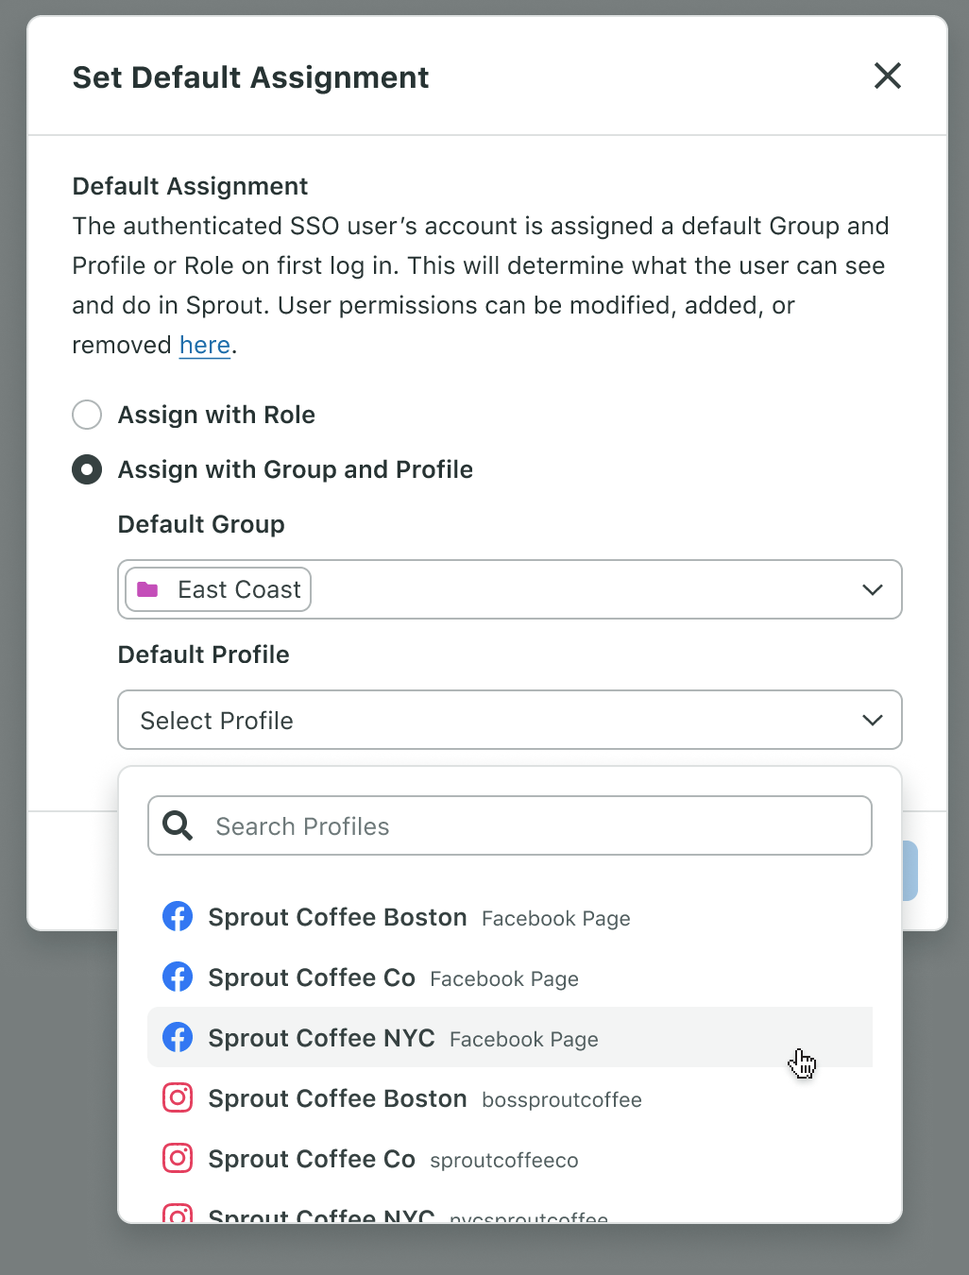Select Assign with Group and Profile option
The width and height of the screenshot is (969, 1275).
pos(87,469)
